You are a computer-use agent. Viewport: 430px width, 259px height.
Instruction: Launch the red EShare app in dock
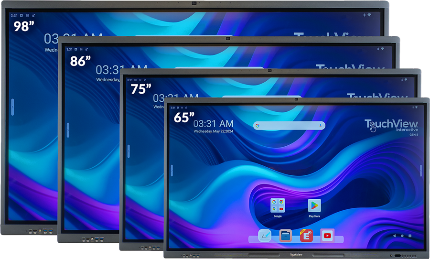306,236
